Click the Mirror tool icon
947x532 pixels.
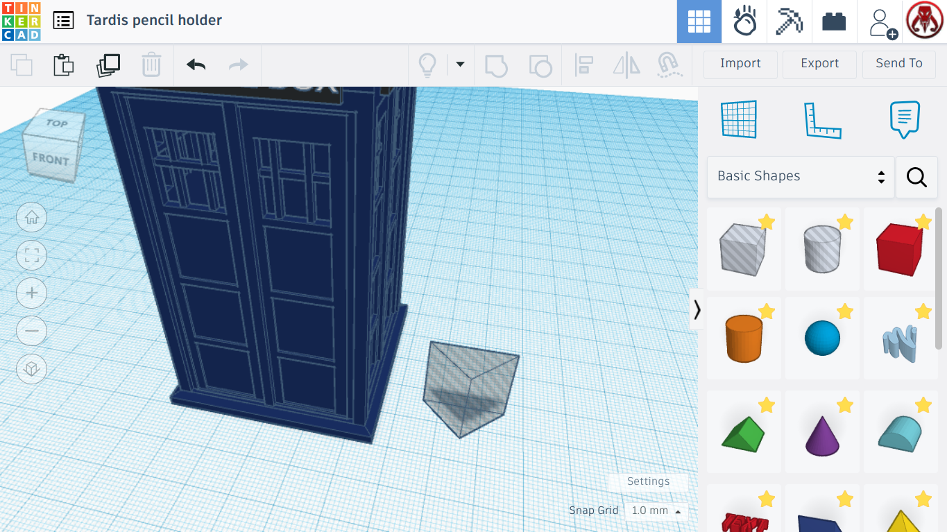[x=626, y=65]
